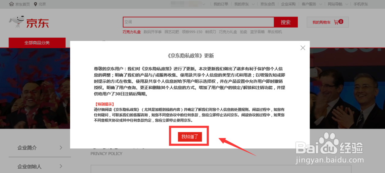Open 我的订单 in the top bar
The height and width of the screenshot is (173, 385).
click(x=221, y=4)
